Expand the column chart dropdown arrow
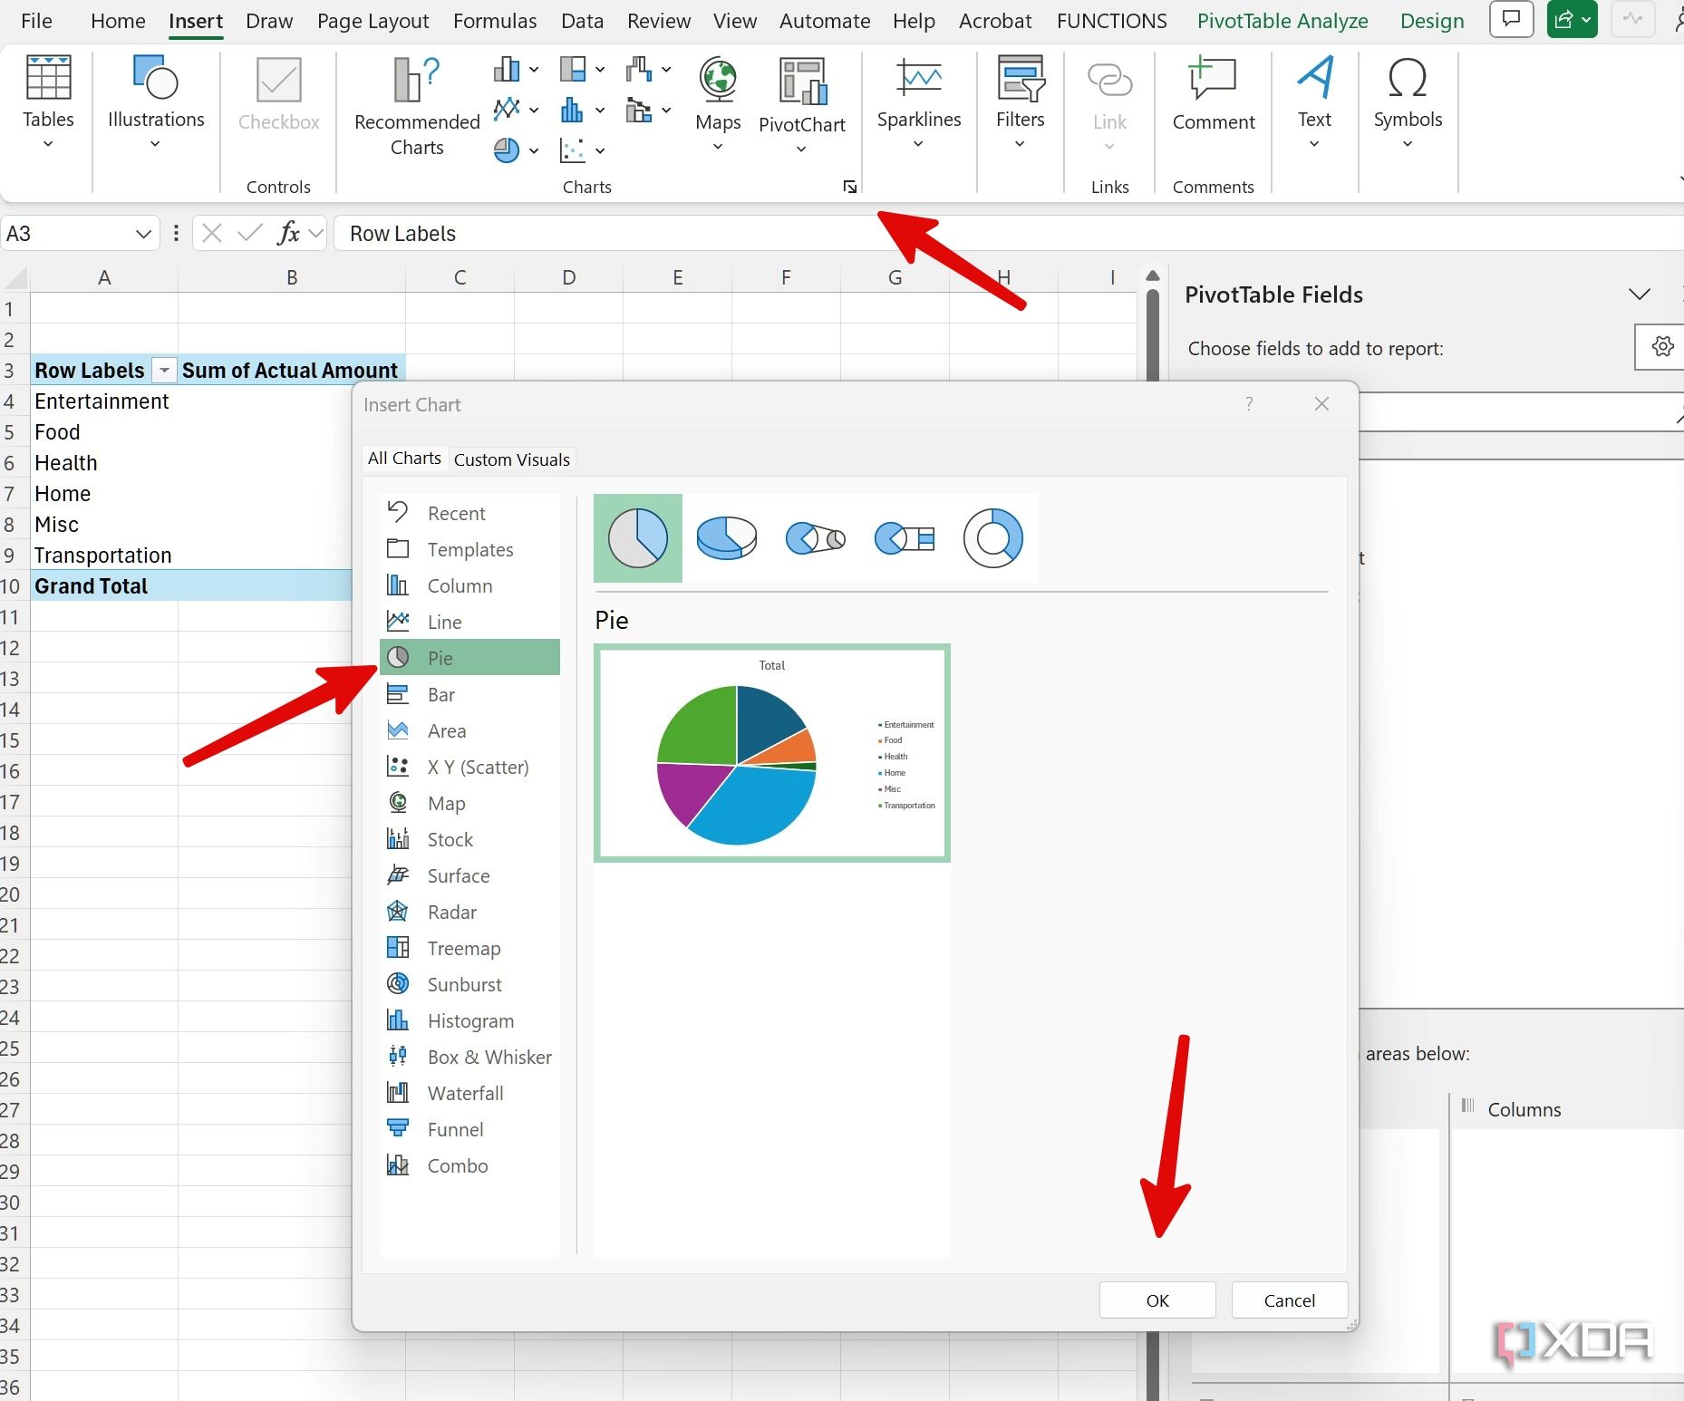Viewport: 1684px width, 1401px height. [x=533, y=69]
